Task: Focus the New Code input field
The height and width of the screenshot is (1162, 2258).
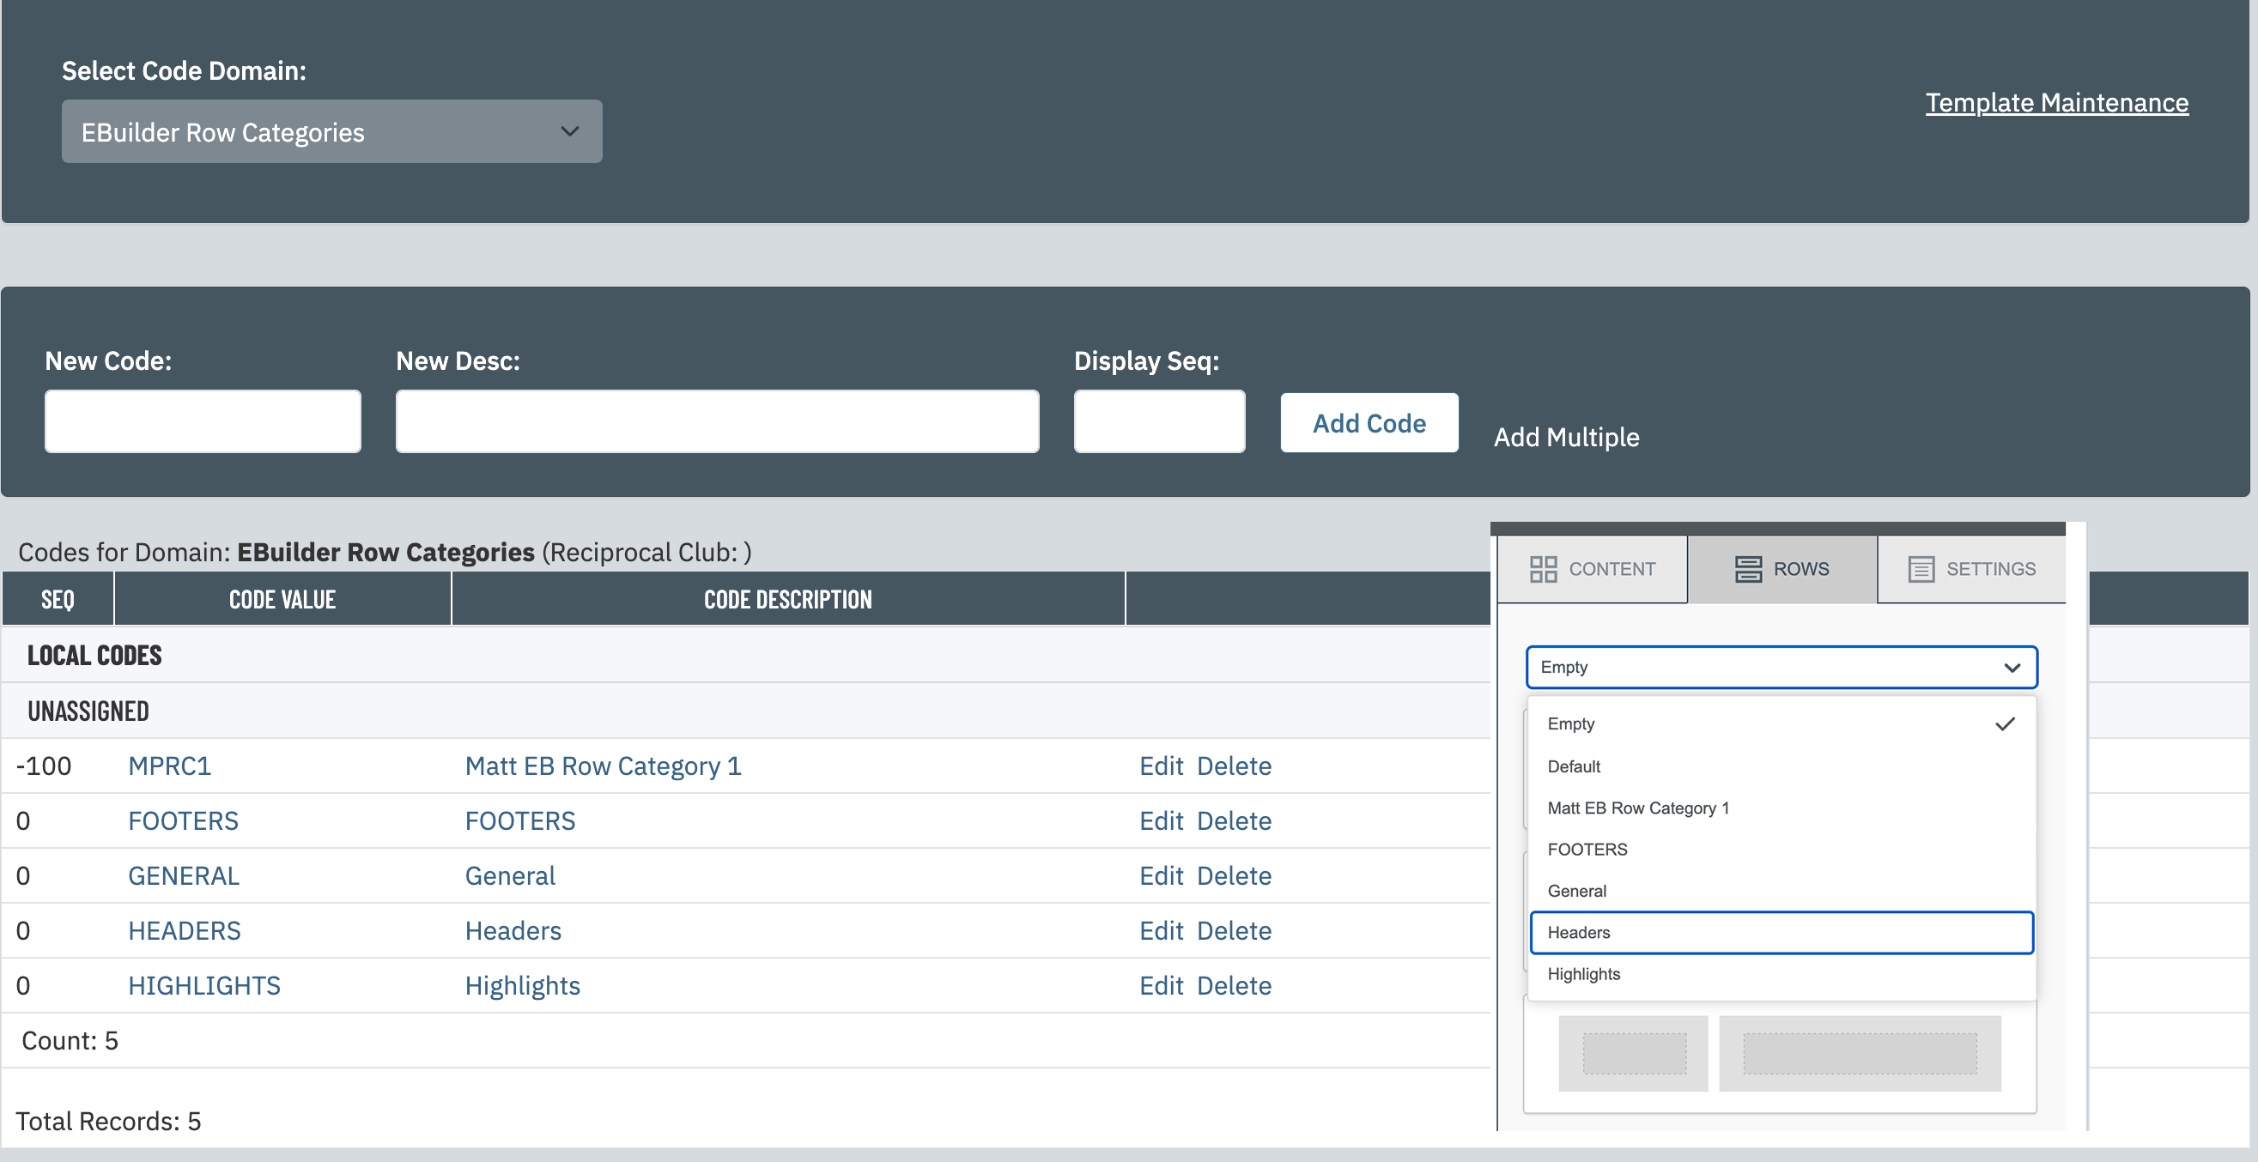Action: click(x=203, y=421)
